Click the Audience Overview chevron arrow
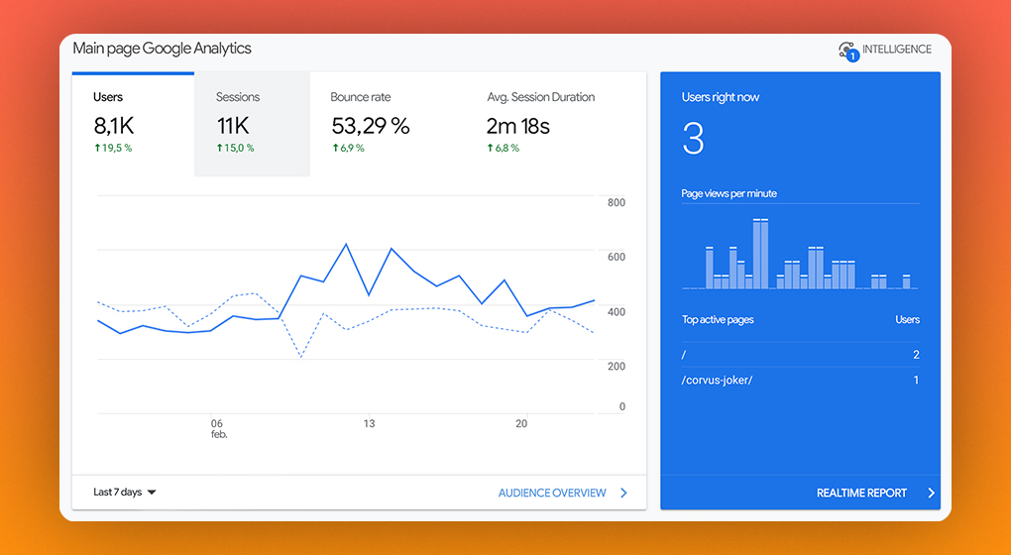Image resolution: width=1011 pixels, height=555 pixels. tap(623, 493)
